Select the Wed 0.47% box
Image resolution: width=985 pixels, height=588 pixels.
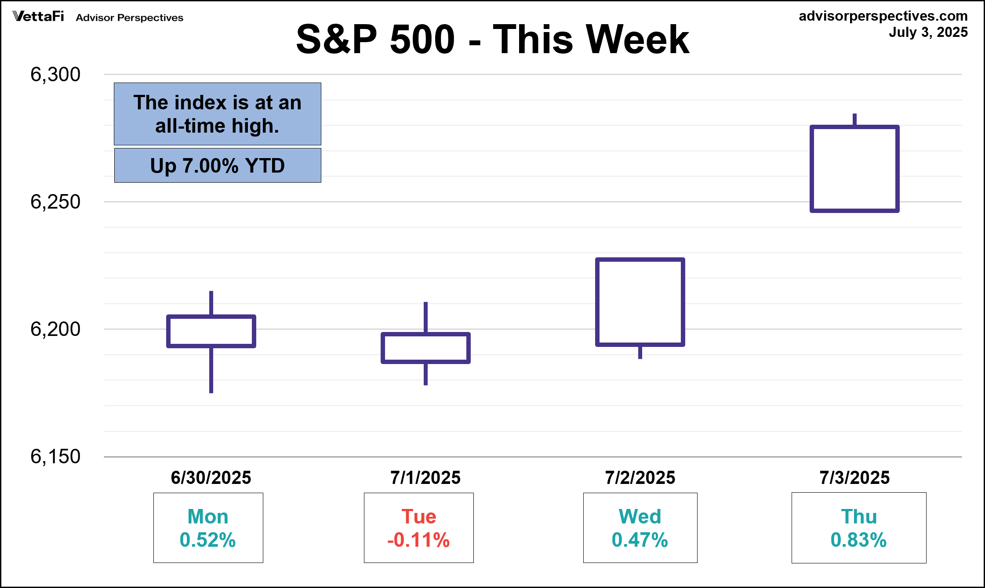click(640, 528)
